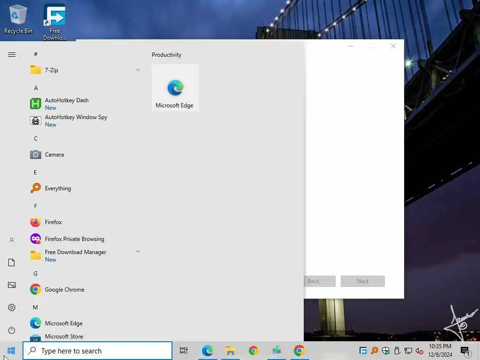This screenshot has height=360, width=480.
Task: Open Settings gear in Start sidebar
Action: pos(12,307)
